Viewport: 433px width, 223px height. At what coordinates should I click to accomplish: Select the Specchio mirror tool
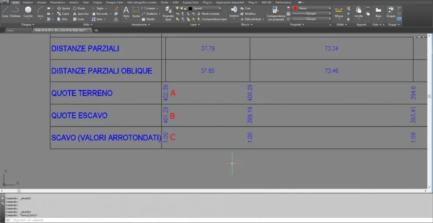80,14
